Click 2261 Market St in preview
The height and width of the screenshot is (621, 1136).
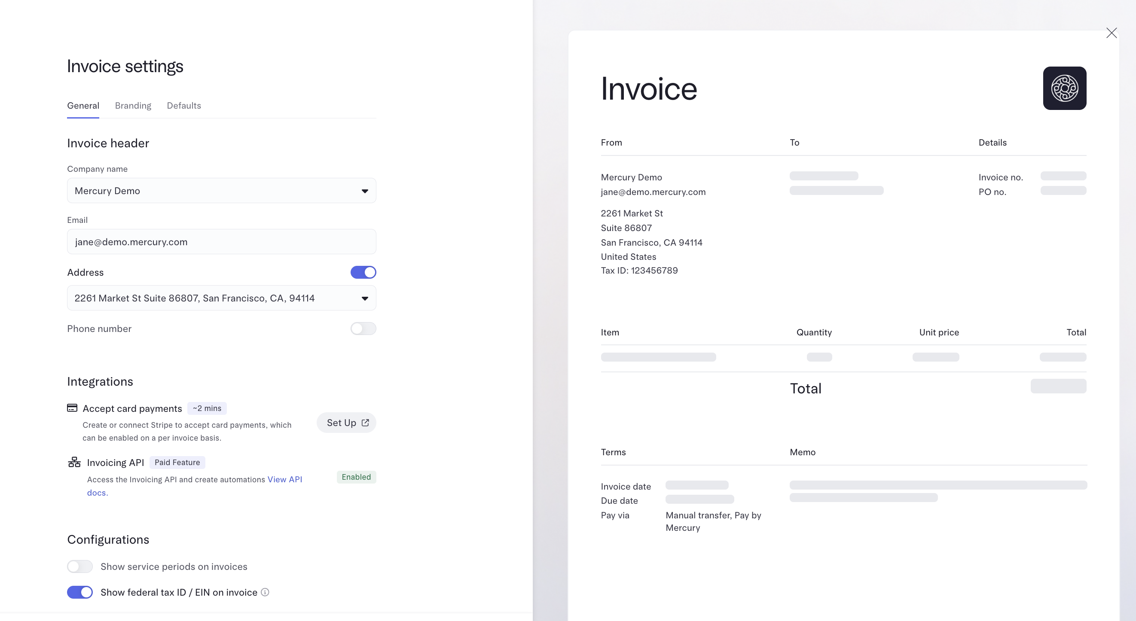click(x=632, y=213)
